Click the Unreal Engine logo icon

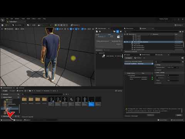click(x=2, y=20)
